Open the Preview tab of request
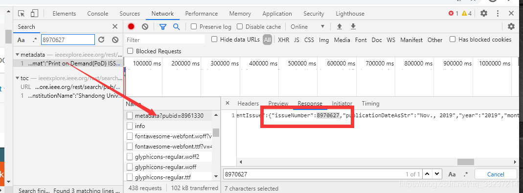The image size is (523, 193). (x=278, y=104)
